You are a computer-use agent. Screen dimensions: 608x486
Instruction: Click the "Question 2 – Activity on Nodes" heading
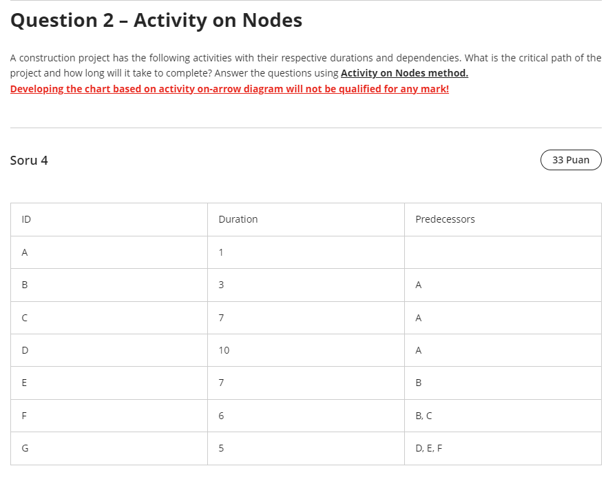point(156,21)
